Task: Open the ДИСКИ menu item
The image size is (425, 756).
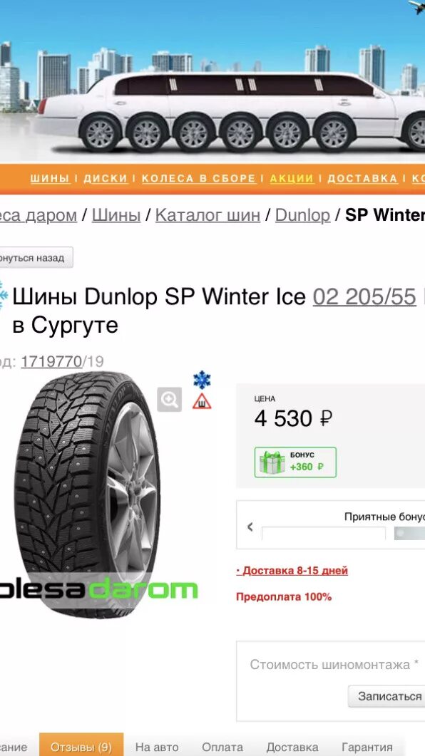Action: (x=106, y=178)
